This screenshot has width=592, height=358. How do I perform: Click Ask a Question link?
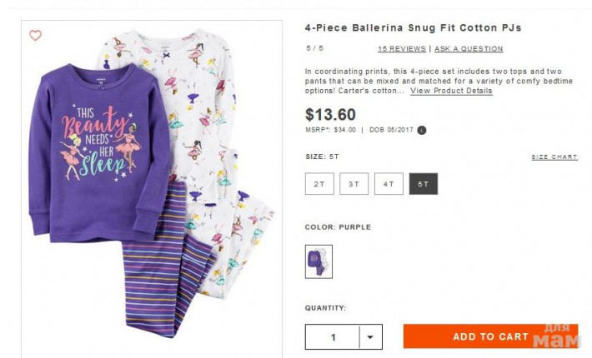click(x=469, y=49)
